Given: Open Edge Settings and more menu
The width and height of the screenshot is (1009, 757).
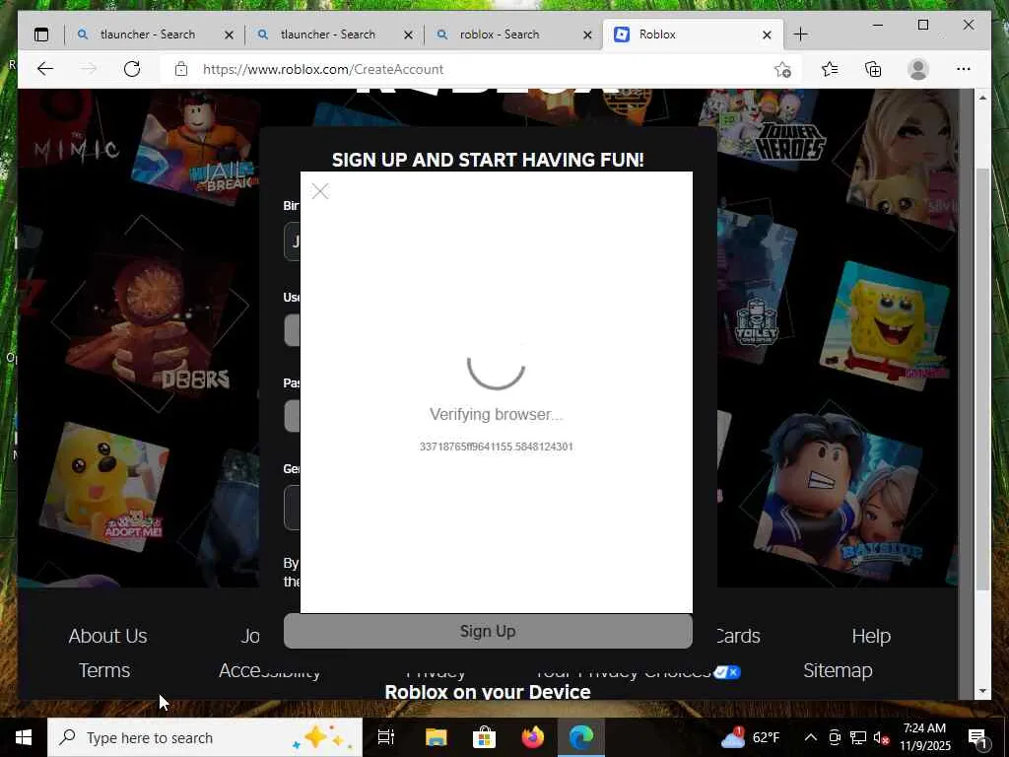Looking at the screenshot, I should (x=964, y=69).
